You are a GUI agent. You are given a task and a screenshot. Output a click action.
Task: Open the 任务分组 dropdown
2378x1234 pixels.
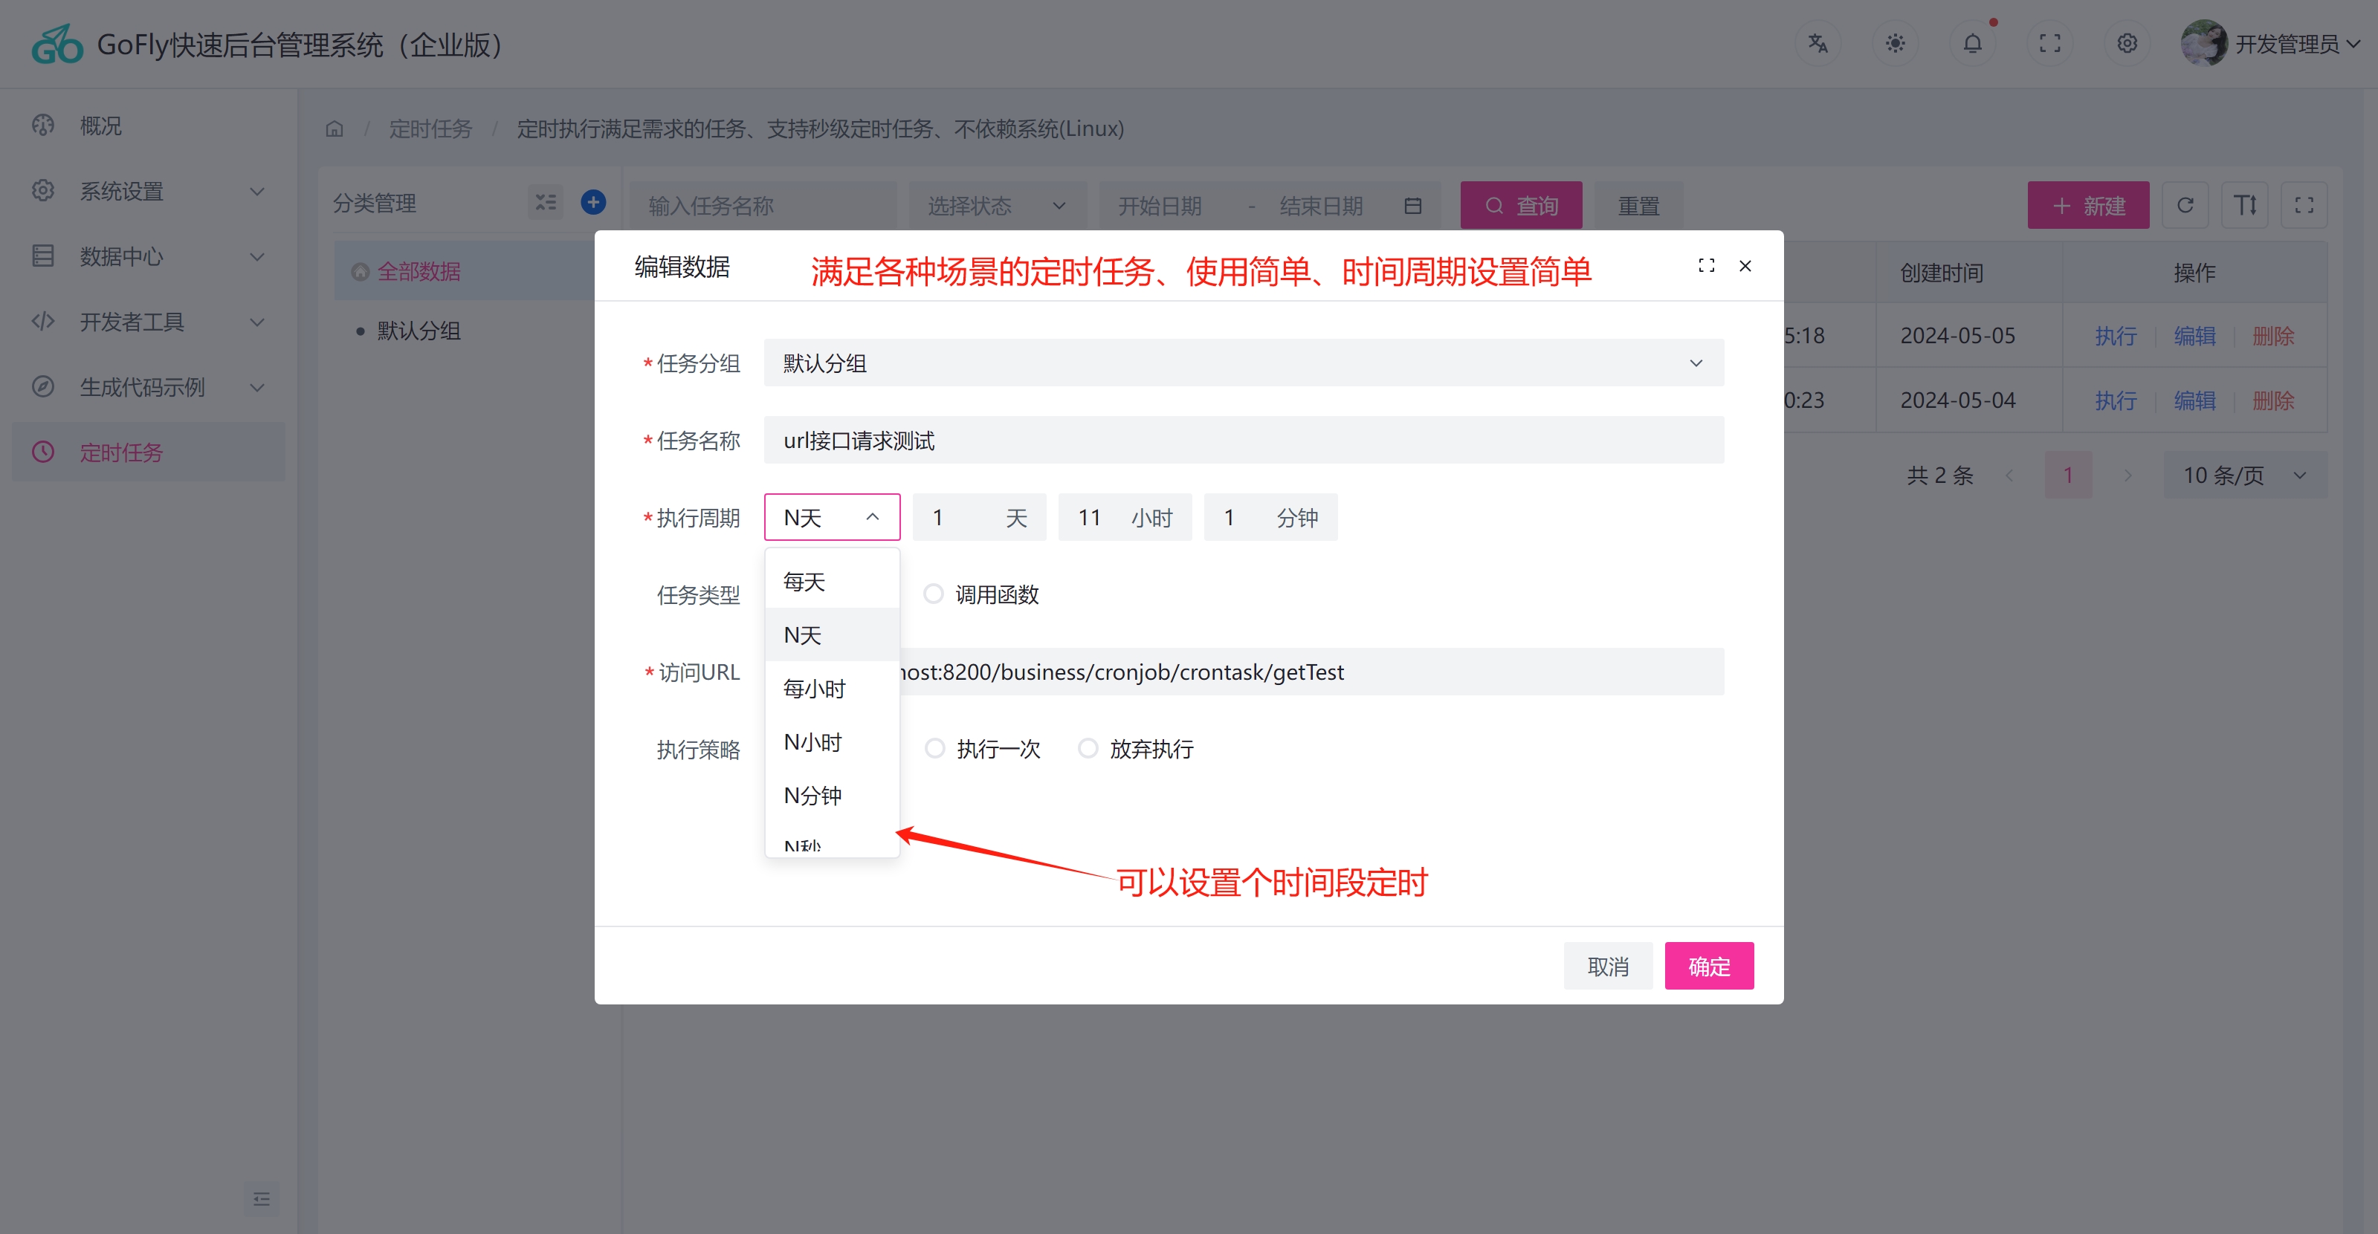(x=1244, y=363)
